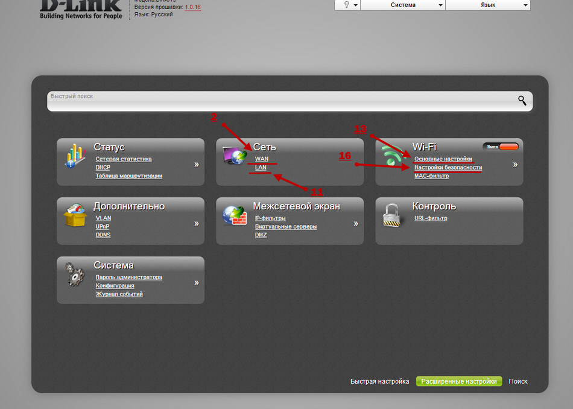Open Настройки безопасности link
Image resolution: width=573 pixels, height=409 pixels.
click(x=448, y=168)
